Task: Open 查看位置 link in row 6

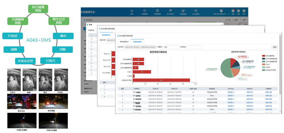Action: click(x=268, y=109)
